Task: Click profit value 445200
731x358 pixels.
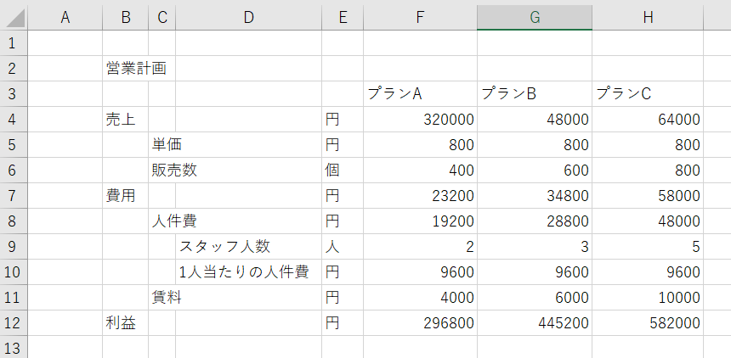Action: (535, 323)
